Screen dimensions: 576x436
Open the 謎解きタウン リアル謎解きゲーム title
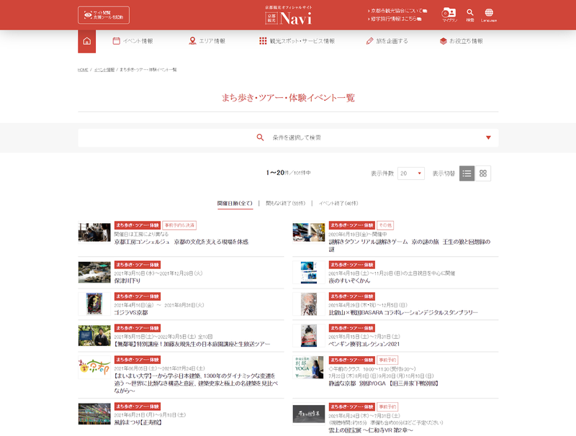coord(410,245)
